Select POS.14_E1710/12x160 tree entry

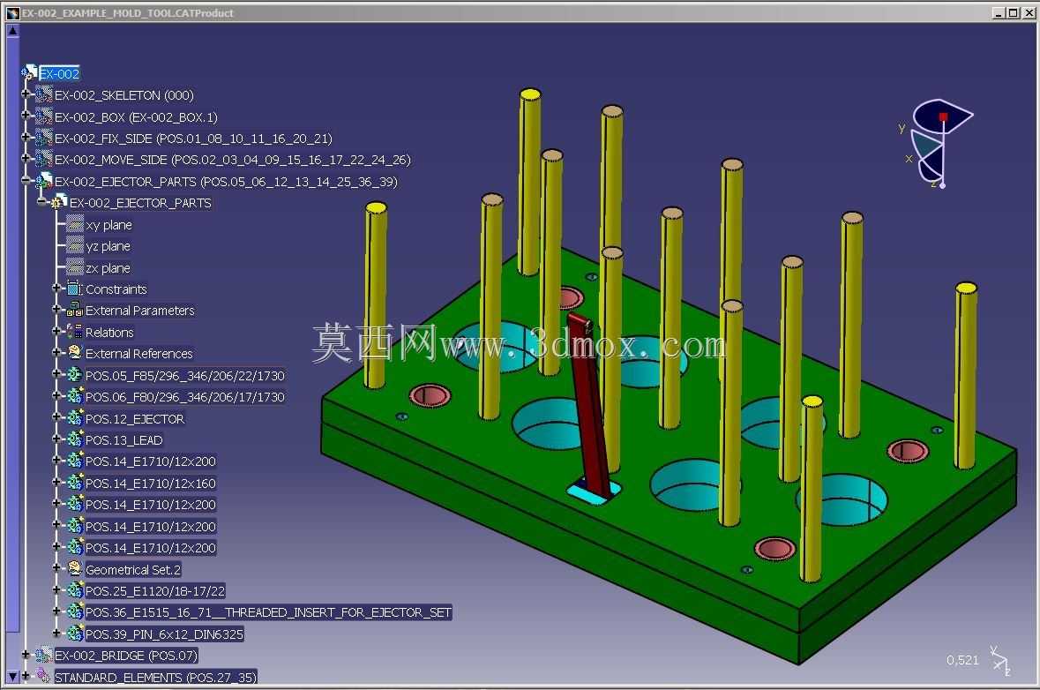click(151, 483)
